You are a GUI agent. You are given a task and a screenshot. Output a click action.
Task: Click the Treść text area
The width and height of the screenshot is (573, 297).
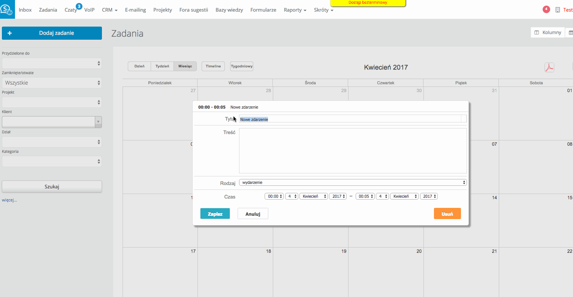[x=352, y=151]
